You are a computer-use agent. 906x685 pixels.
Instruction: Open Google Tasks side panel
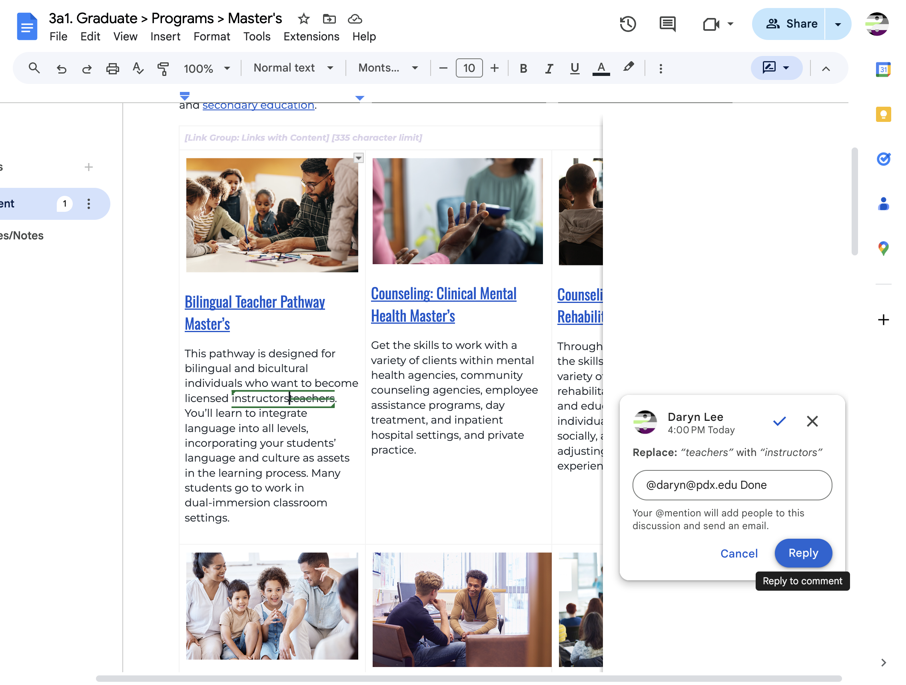point(883,159)
